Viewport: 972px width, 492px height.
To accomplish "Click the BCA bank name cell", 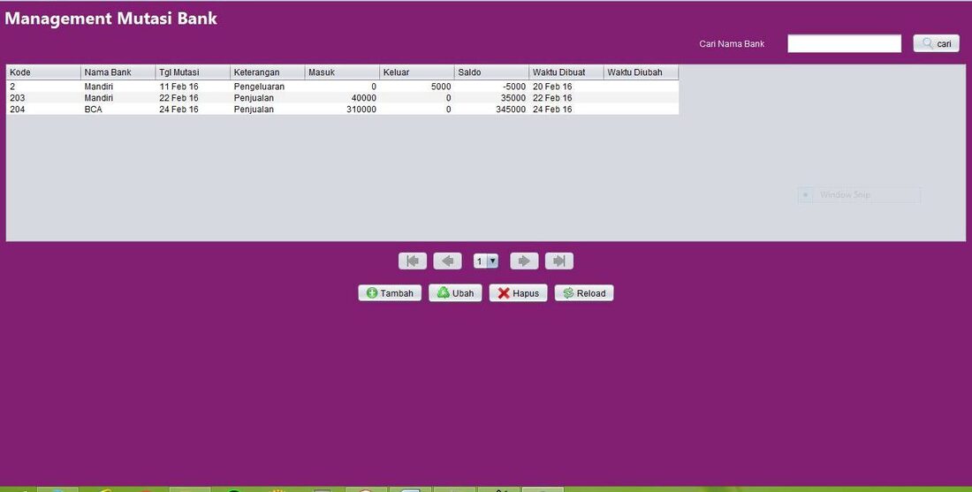I will 118,109.
